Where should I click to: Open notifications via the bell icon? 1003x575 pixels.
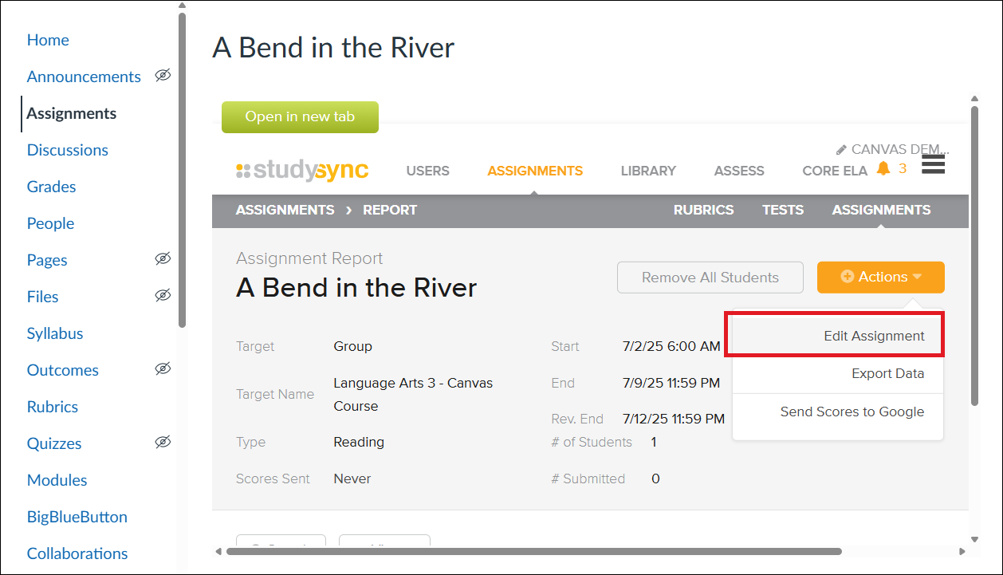click(884, 169)
